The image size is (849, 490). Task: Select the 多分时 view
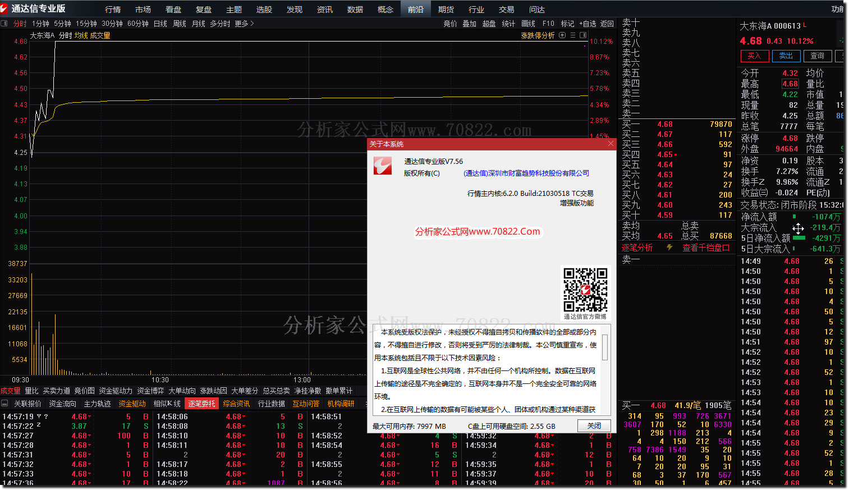coord(220,24)
